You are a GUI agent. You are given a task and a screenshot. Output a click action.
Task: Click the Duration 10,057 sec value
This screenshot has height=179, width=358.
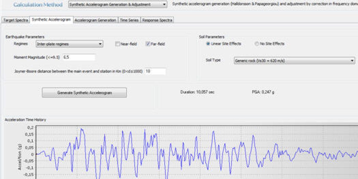(x=197, y=92)
